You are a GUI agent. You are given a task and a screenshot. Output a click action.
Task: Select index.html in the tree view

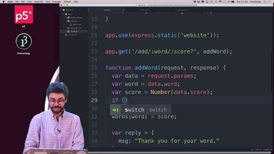tap(77, 24)
